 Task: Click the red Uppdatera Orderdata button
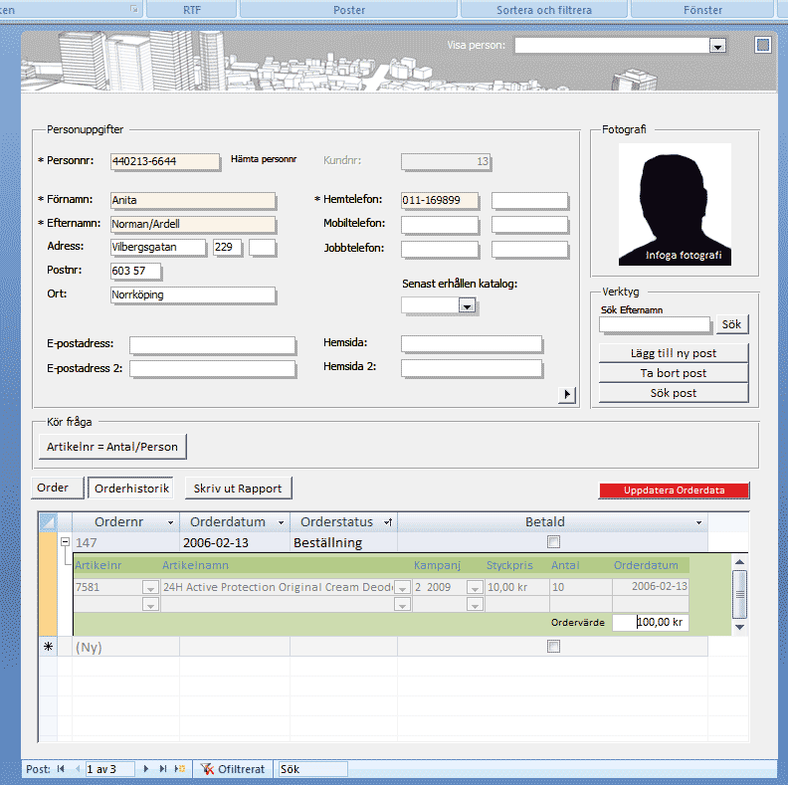pos(674,490)
